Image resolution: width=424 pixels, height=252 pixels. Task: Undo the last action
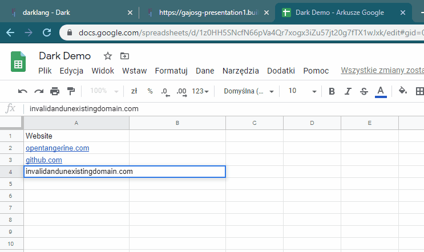(23, 91)
